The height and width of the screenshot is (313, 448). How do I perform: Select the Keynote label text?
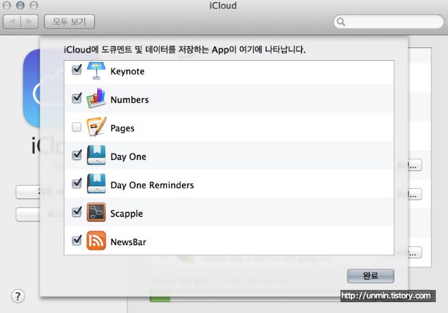coord(127,71)
